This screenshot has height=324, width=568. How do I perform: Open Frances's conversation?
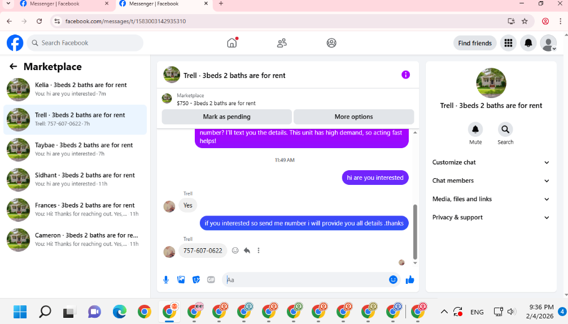pos(75,210)
